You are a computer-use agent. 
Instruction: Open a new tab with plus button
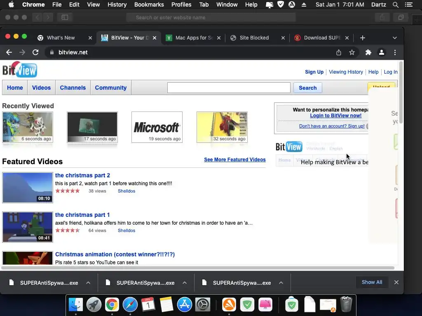(363, 38)
